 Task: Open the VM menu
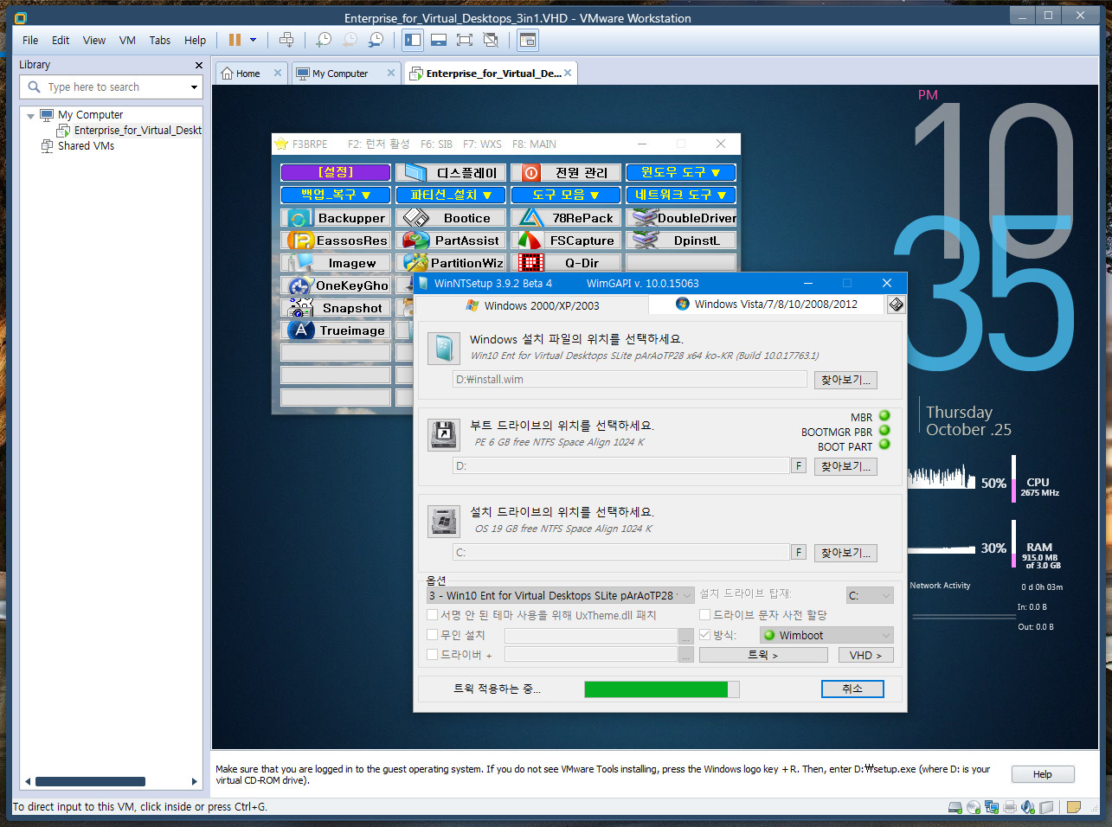[127, 40]
